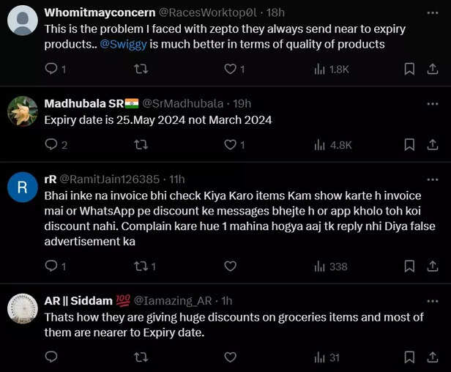Share Whomitmayconcern's tweet
This screenshot has width=451, height=372.
pyautogui.click(x=431, y=69)
